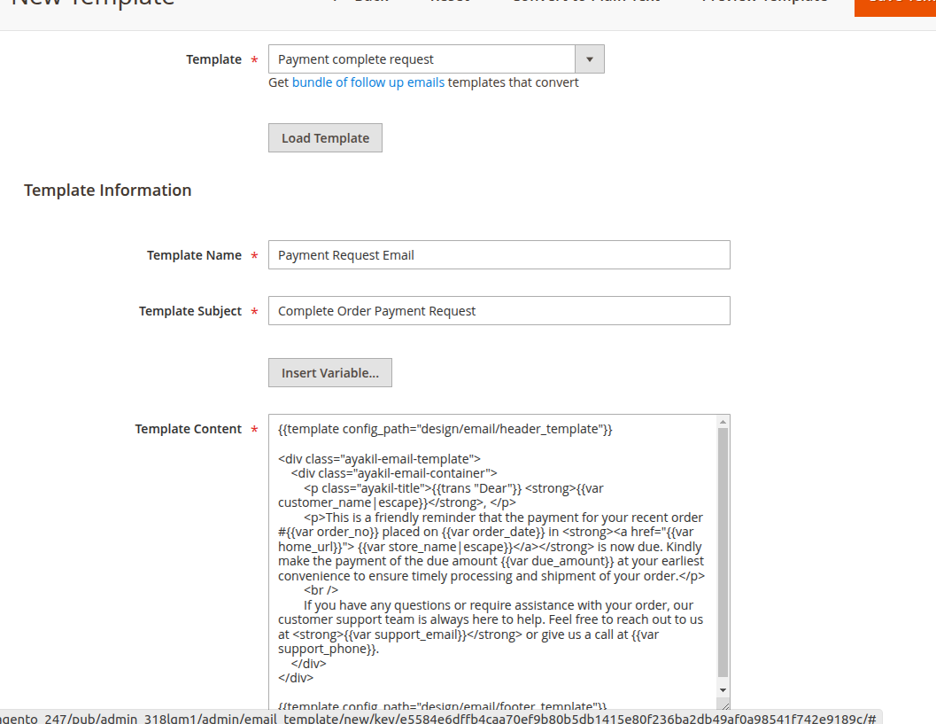
Task: Open the Template dropdown arrow
Action: pos(590,59)
